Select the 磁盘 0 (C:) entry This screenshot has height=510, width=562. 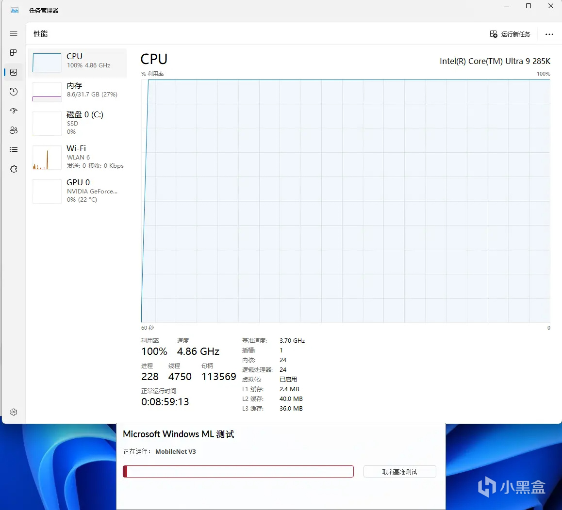77,123
